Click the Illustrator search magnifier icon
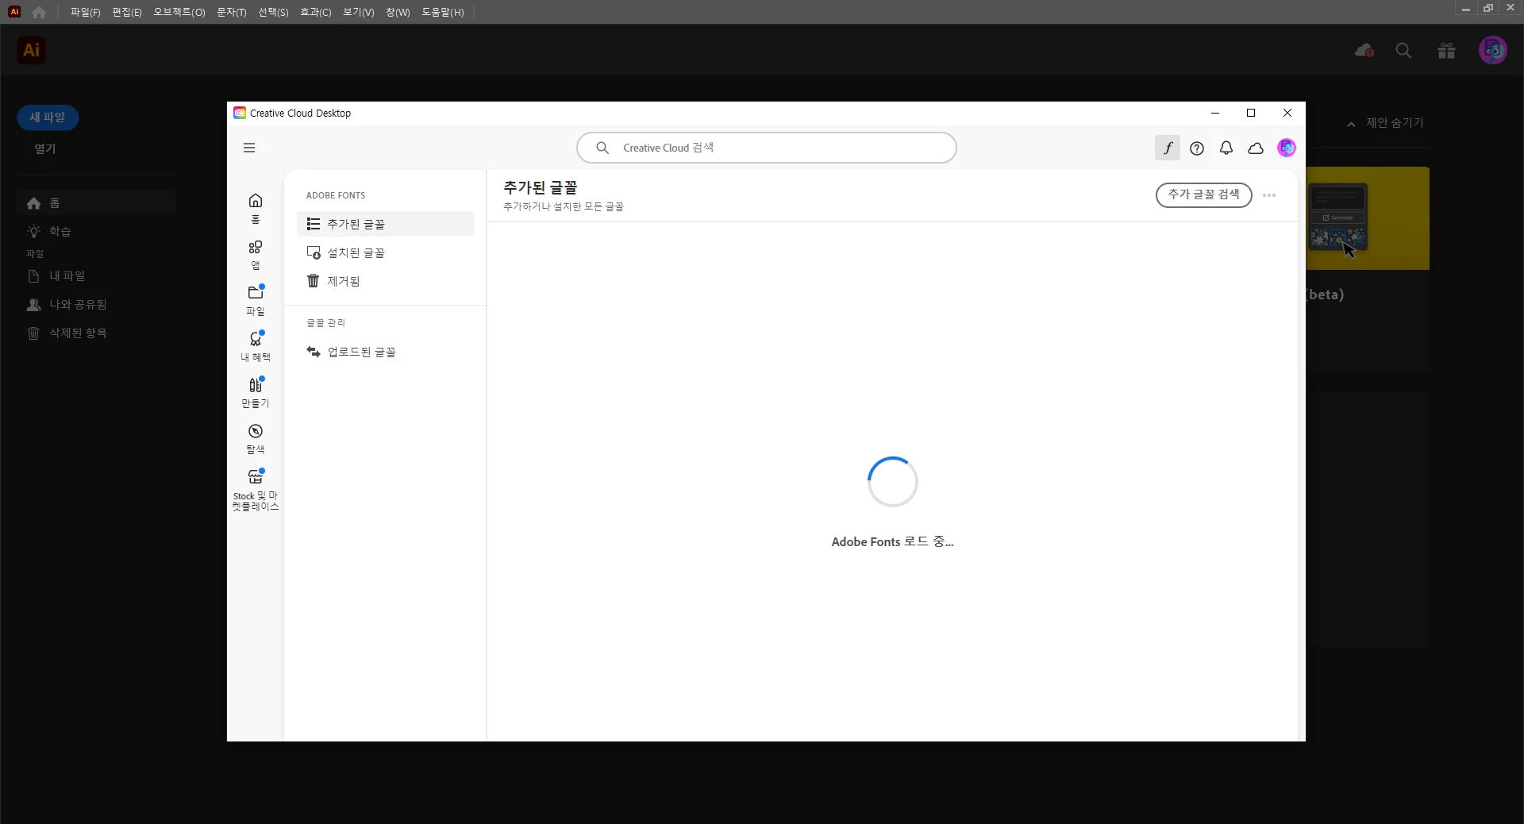The width and height of the screenshot is (1524, 824). pyautogui.click(x=1403, y=51)
